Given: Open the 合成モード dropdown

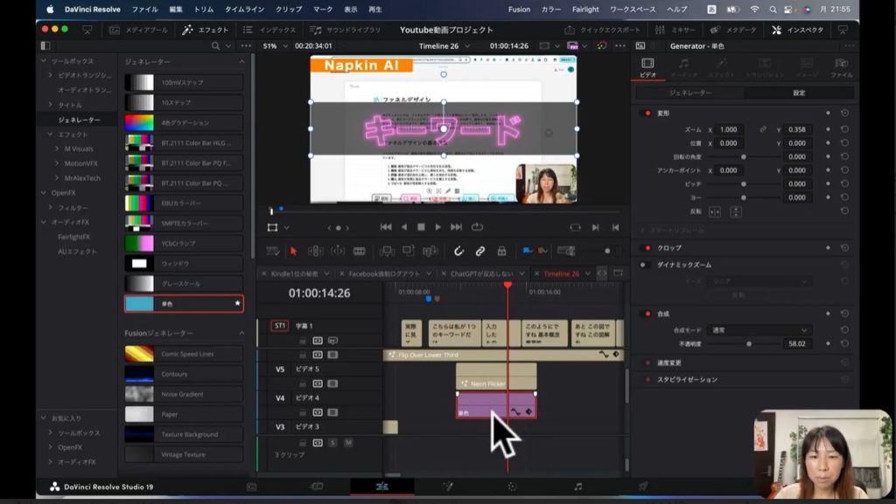Looking at the screenshot, I should coord(758,330).
